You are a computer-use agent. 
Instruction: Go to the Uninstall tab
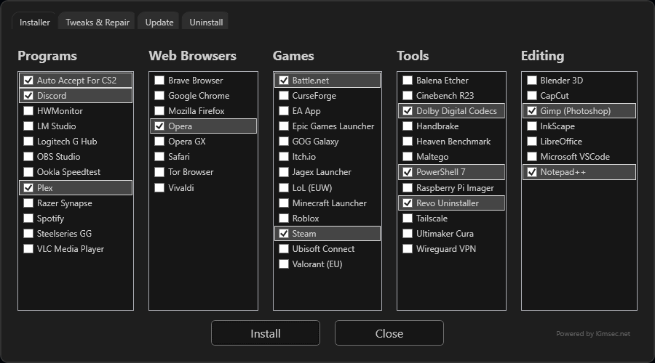(x=206, y=22)
